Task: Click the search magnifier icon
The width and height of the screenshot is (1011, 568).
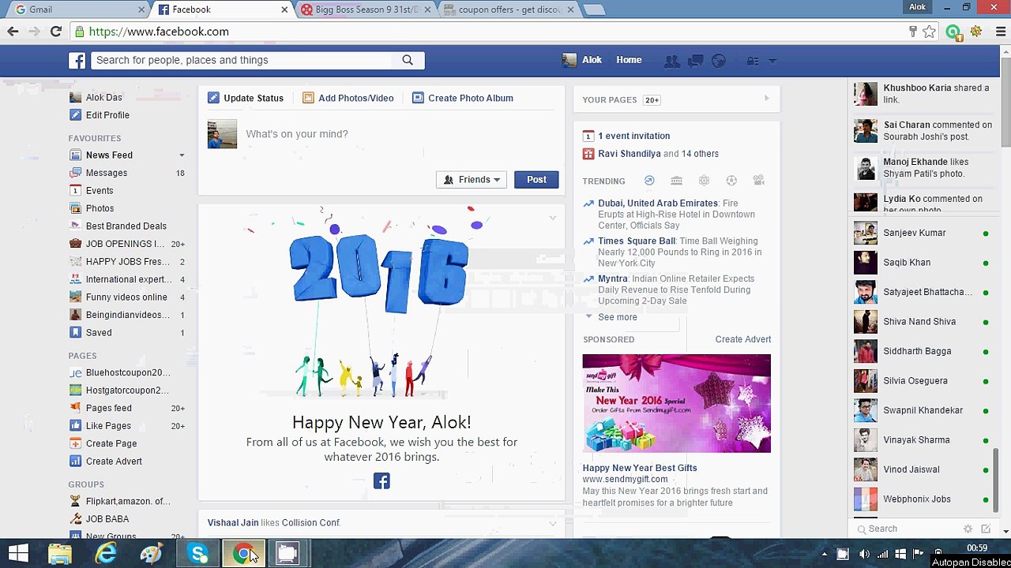Action: pyautogui.click(x=408, y=60)
